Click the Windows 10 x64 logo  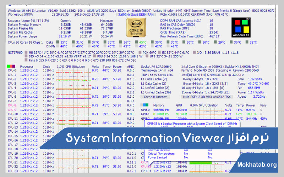(x=241, y=28)
